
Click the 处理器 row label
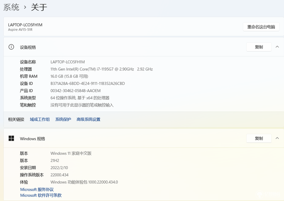26,69
